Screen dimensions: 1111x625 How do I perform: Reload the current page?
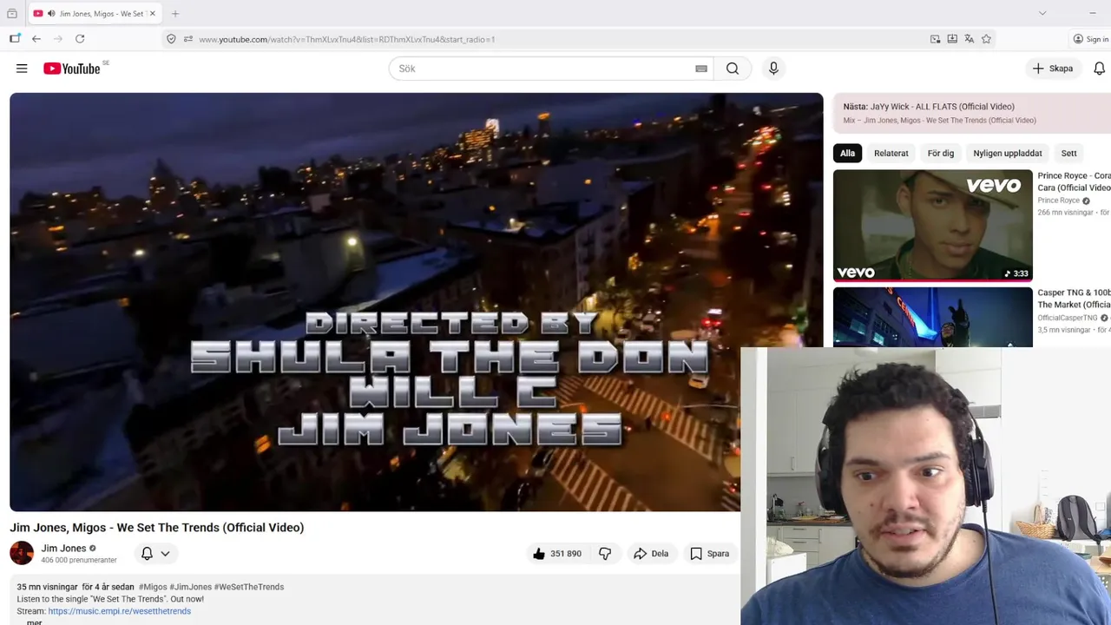coord(80,39)
